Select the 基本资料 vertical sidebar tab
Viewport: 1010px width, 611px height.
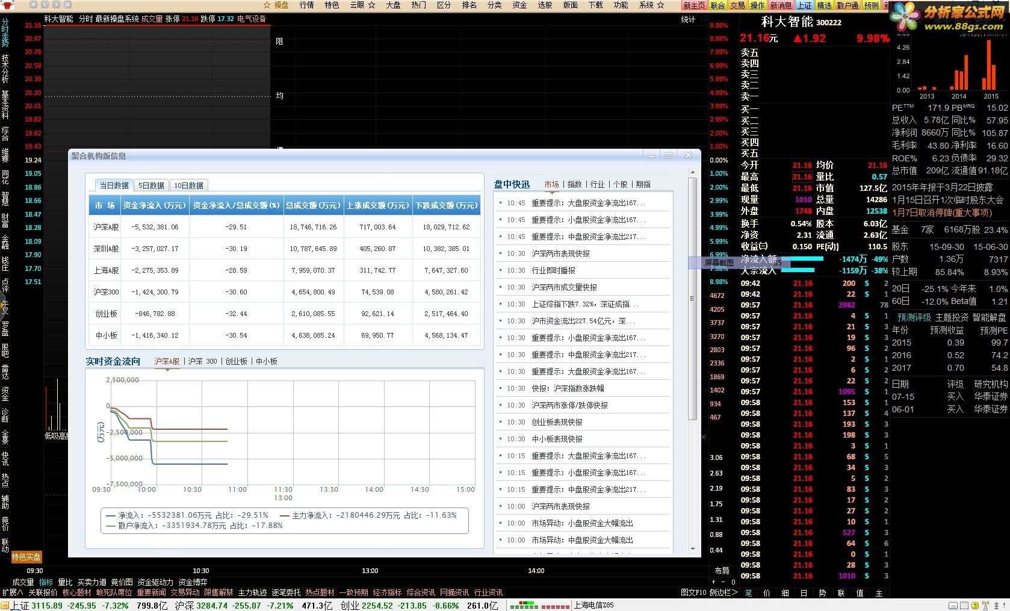tap(5, 105)
